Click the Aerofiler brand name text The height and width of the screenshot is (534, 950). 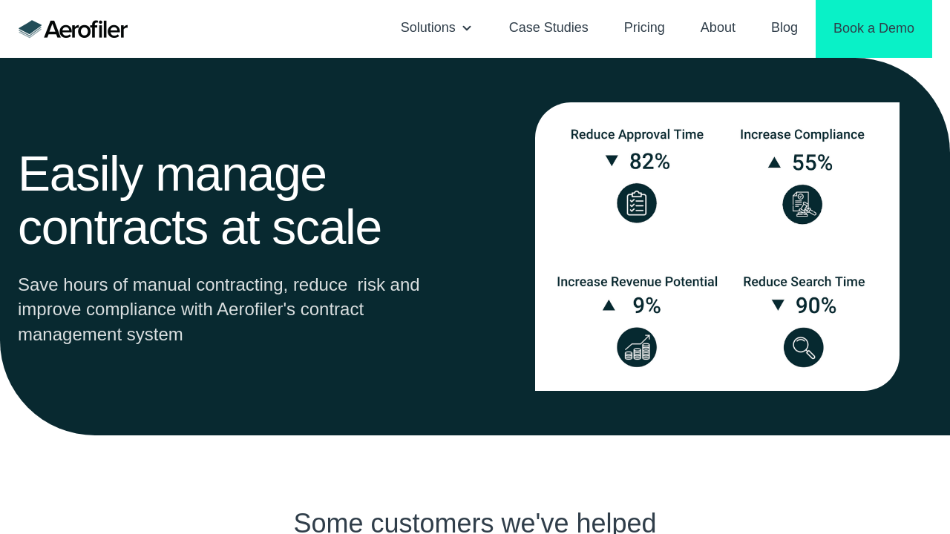coord(86,29)
